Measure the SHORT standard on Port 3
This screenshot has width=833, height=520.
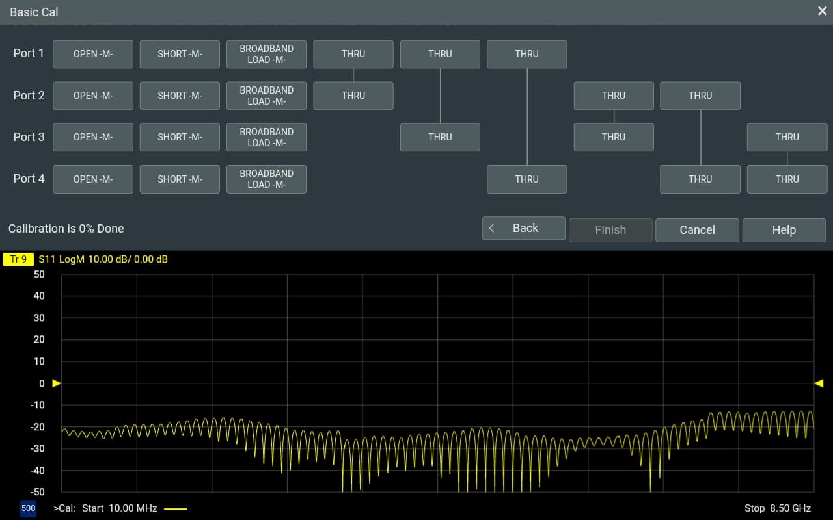(180, 137)
